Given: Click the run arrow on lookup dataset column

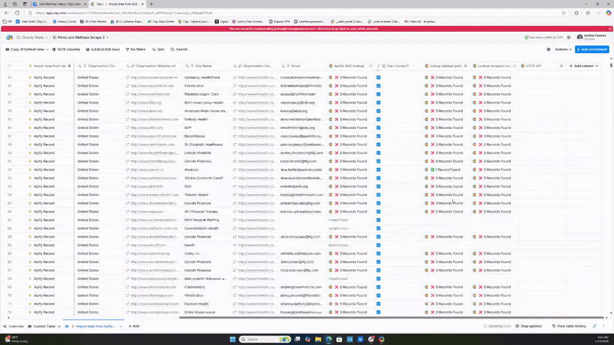Looking at the screenshot, I should tap(465, 66).
